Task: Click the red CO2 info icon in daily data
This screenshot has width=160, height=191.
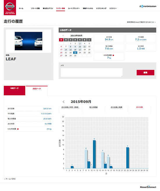Action: pyautogui.click(x=113, y=55)
